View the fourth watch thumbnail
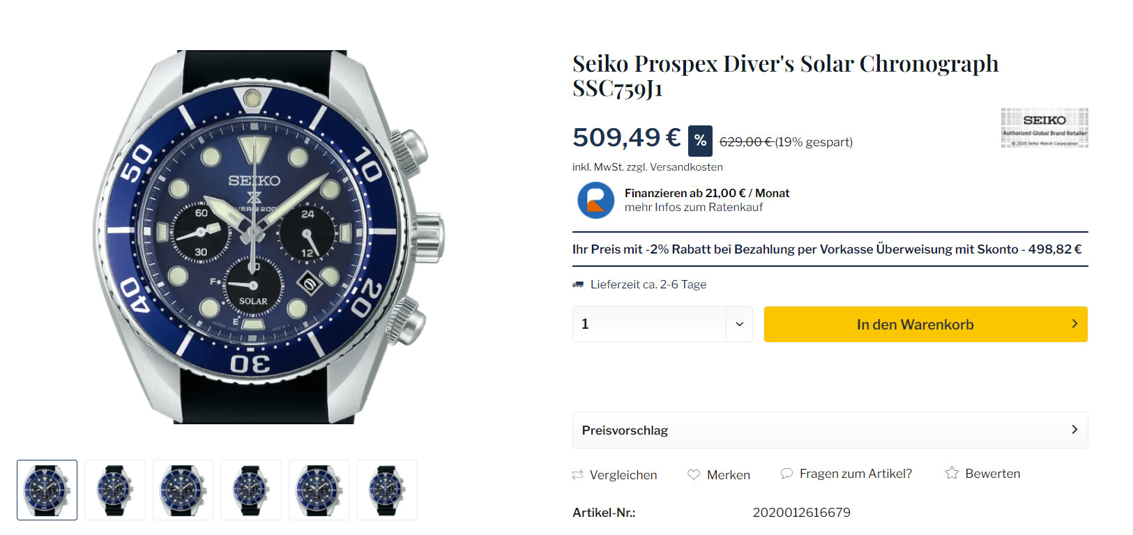The height and width of the screenshot is (535, 1133). coord(251,490)
